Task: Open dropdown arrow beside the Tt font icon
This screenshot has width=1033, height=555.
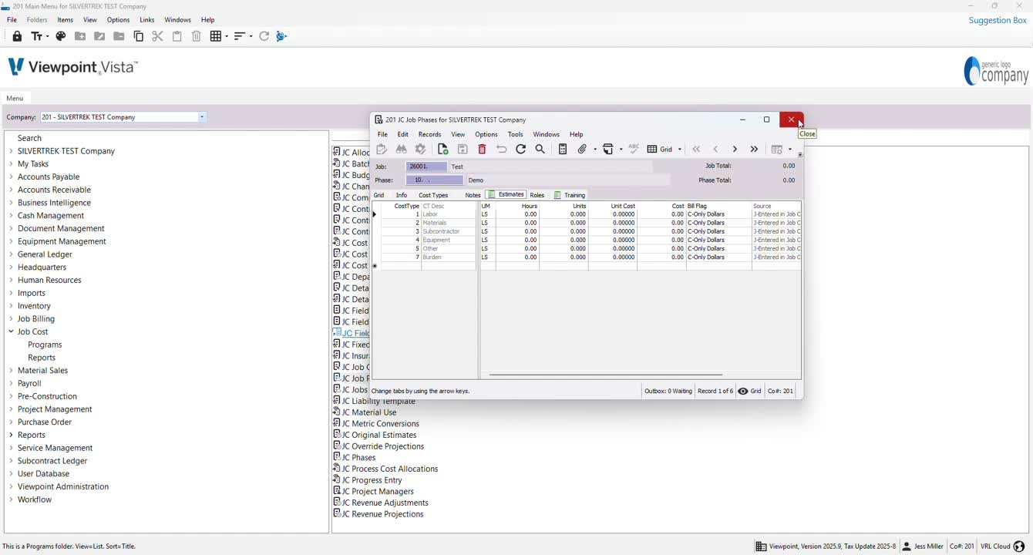Action: [47, 36]
